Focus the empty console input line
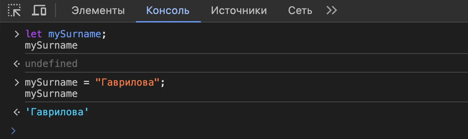The width and height of the screenshot is (468, 139). click(x=213, y=131)
